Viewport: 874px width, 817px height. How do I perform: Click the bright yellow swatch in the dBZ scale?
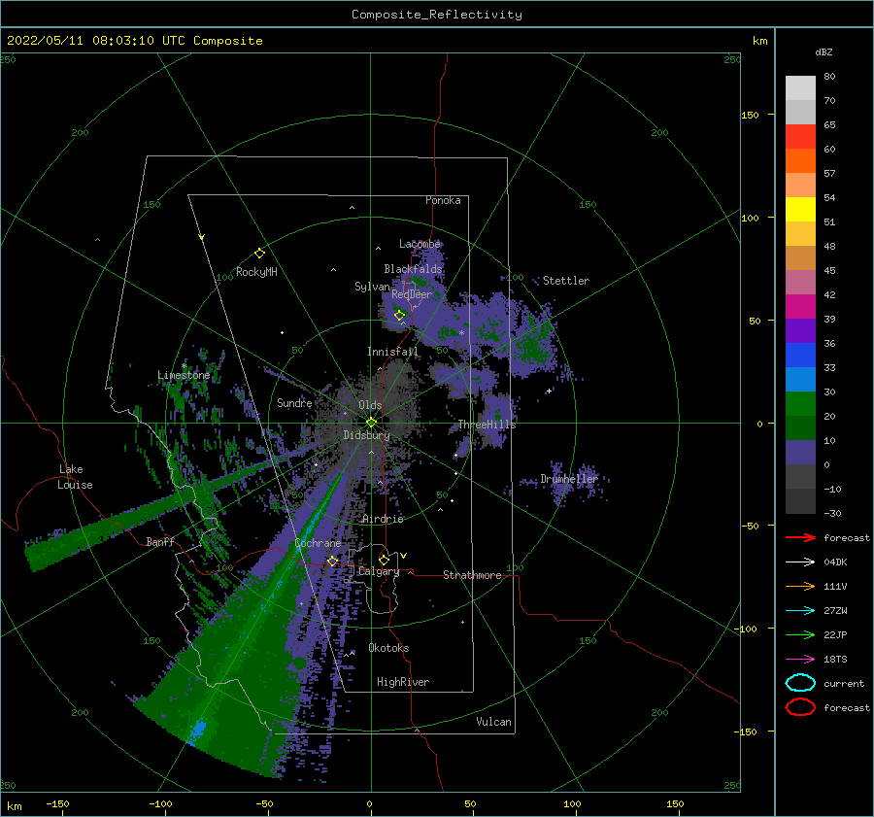coord(800,210)
